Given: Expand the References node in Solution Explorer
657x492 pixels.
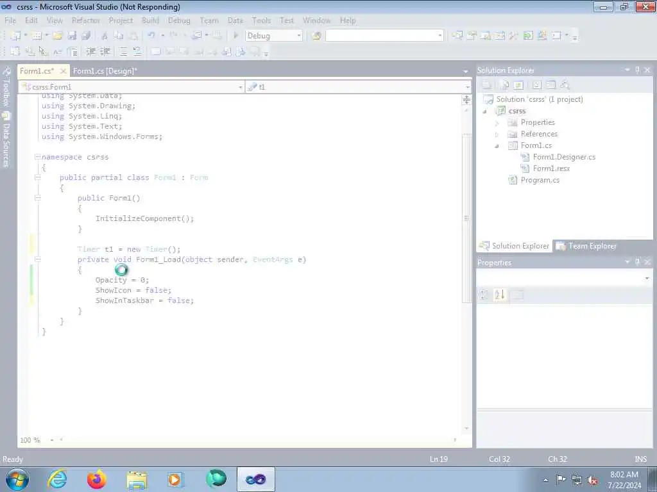Looking at the screenshot, I should [497, 135].
